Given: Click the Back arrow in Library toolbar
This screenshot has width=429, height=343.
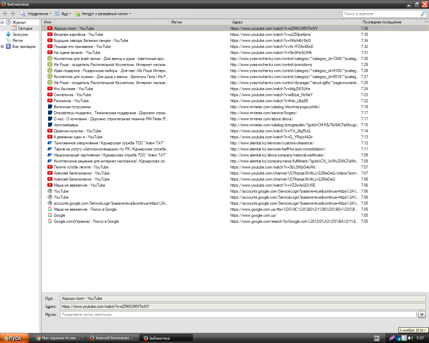Looking at the screenshot, I should point(5,14).
